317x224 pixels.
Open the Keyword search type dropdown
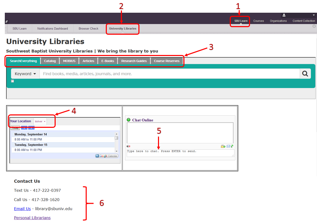coord(25,74)
